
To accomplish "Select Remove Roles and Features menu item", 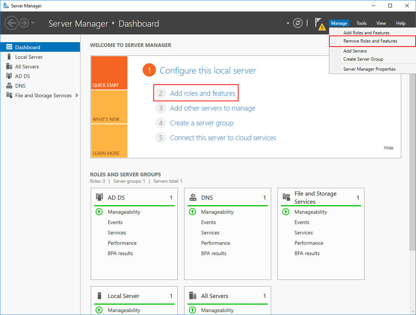I will 370,41.
